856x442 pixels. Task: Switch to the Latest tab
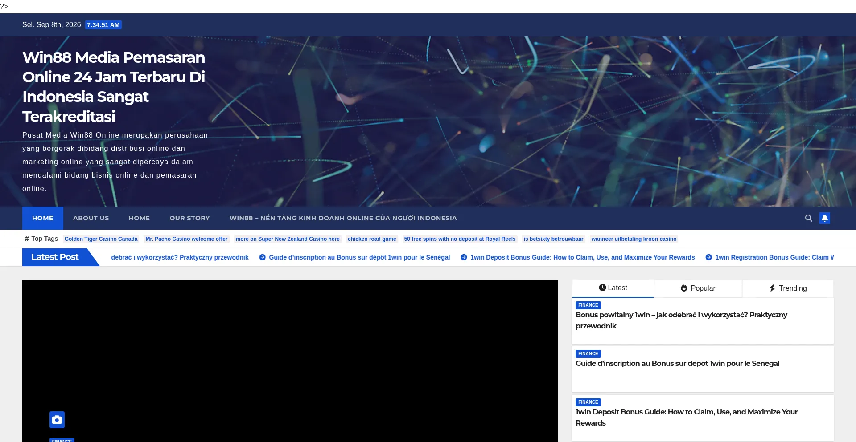coord(613,288)
